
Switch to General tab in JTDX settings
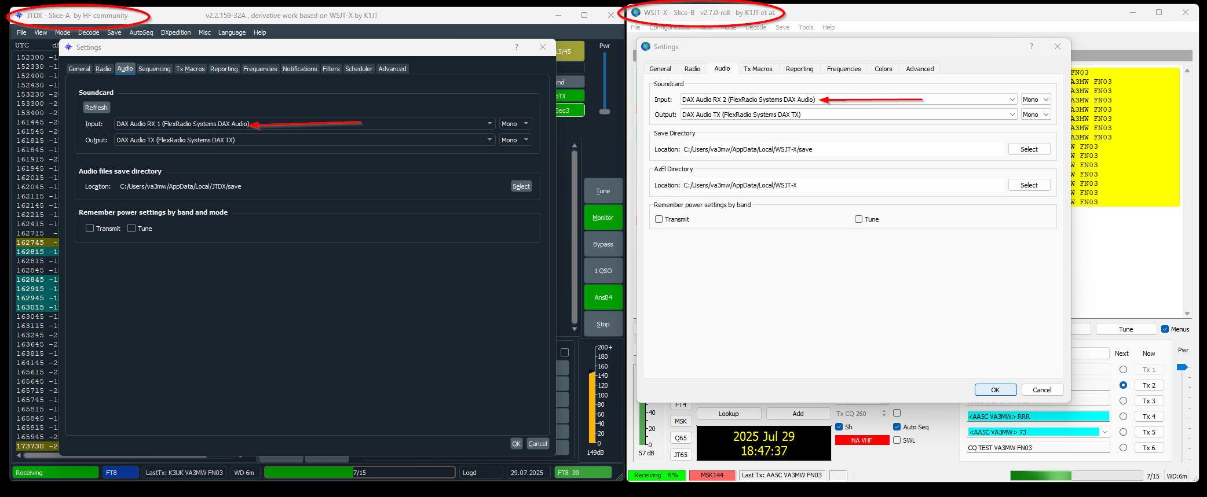(79, 69)
